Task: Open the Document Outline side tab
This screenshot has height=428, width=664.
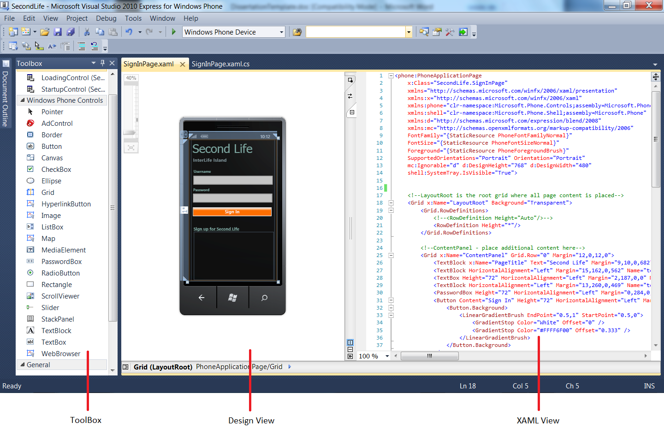Action: coord(6,94)
